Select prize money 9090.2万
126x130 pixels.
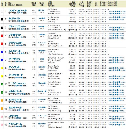[x=72, y=22]
